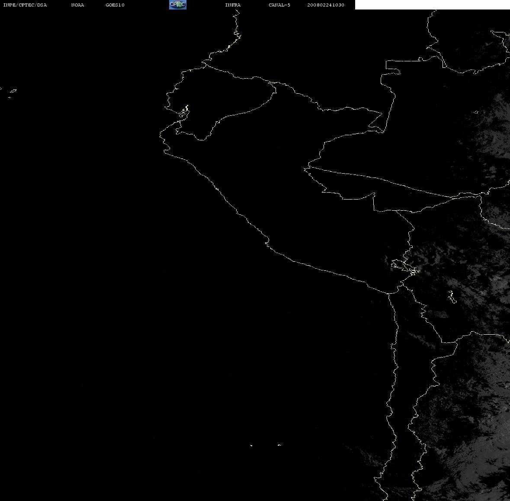Screen dimensions: 510x501
Task: Click the 200802241030 timestamp text
Action: pyautogui.click(x=326, y=5)
